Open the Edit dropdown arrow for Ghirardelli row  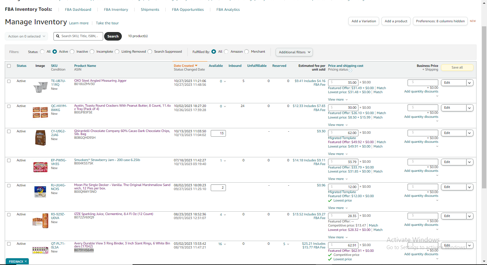[x=469, y=133]
